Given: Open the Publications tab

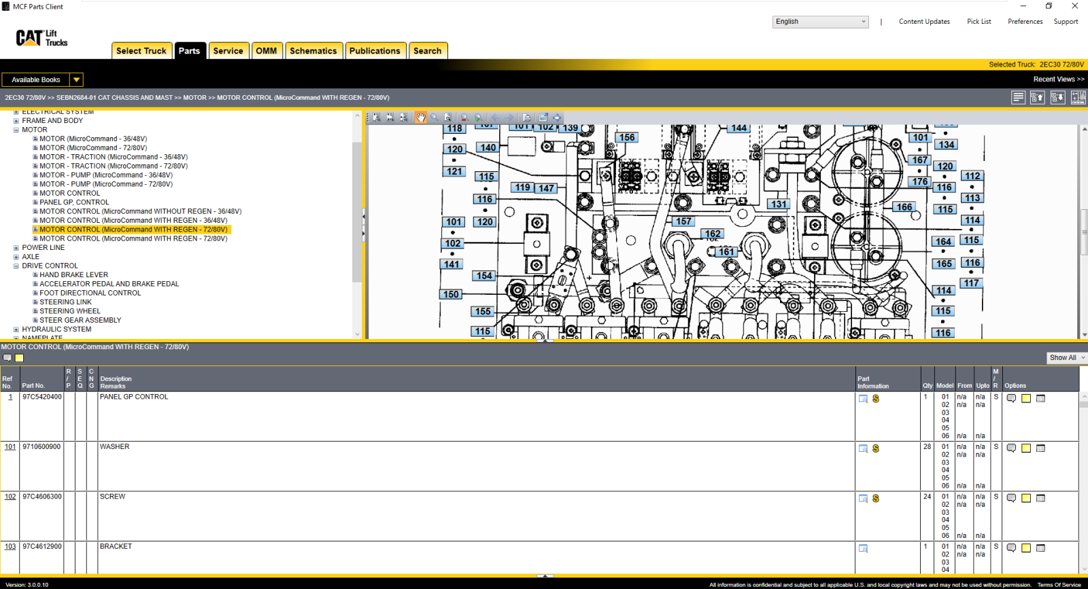Looking at the screenshot, I should point(375,51).
